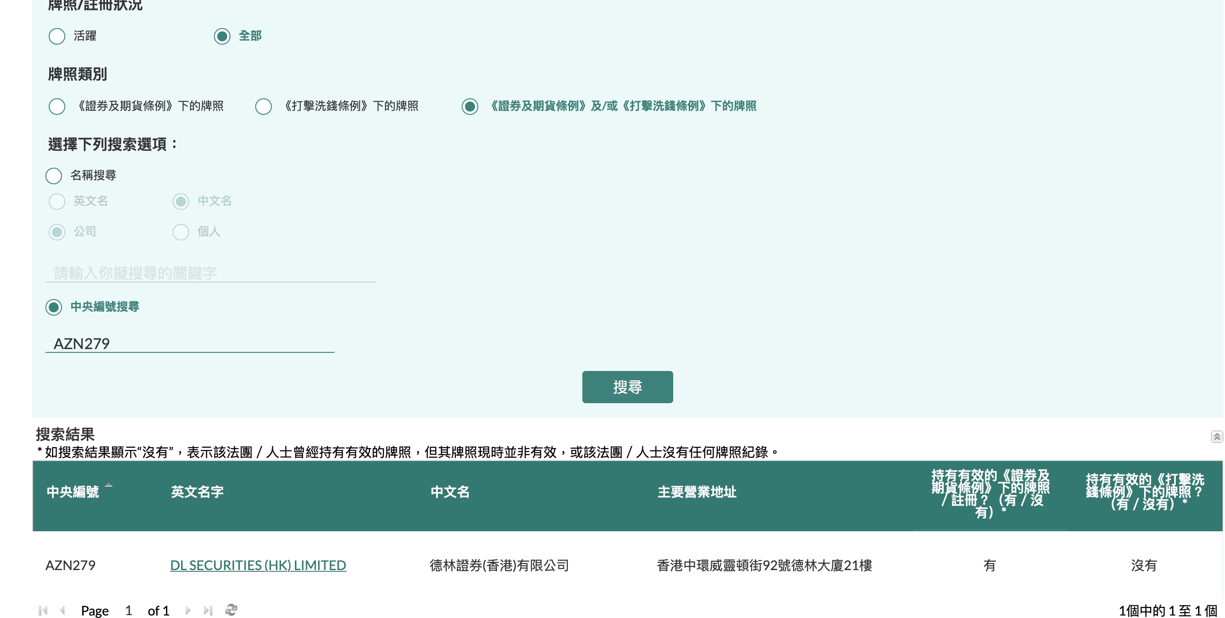
Task: Click the 主要營業地址 column header
Action: point(697,492)
